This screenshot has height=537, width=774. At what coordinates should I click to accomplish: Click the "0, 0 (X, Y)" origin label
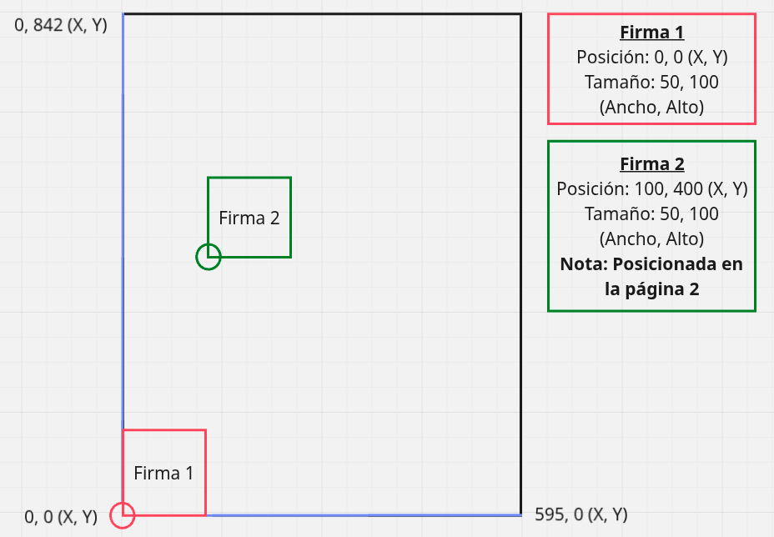[x=61, y=517]
